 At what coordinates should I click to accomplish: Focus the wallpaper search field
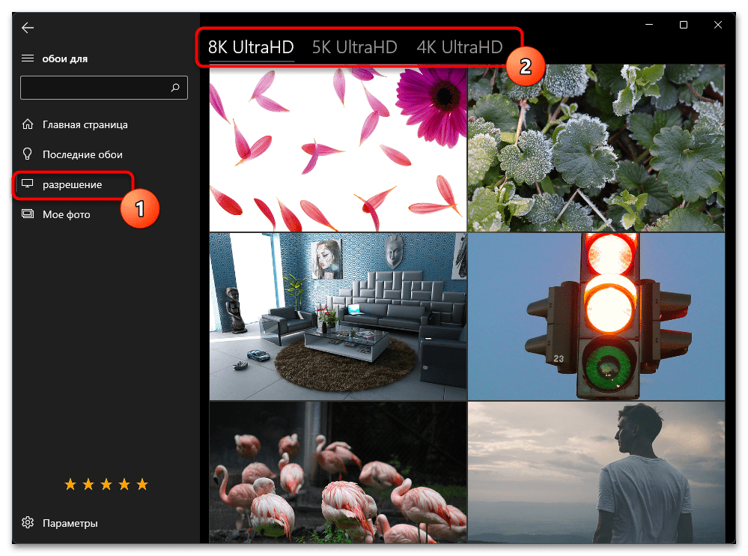[x=104, y=88]
